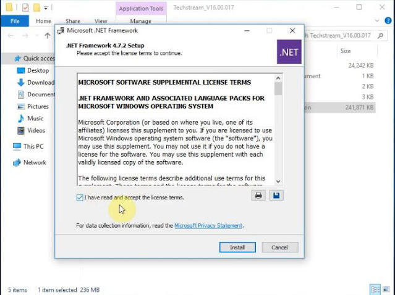Expand the ribbon with the chevron
Image resolution: width=395 pixels, height=295 pixels.
pos(377,20)
